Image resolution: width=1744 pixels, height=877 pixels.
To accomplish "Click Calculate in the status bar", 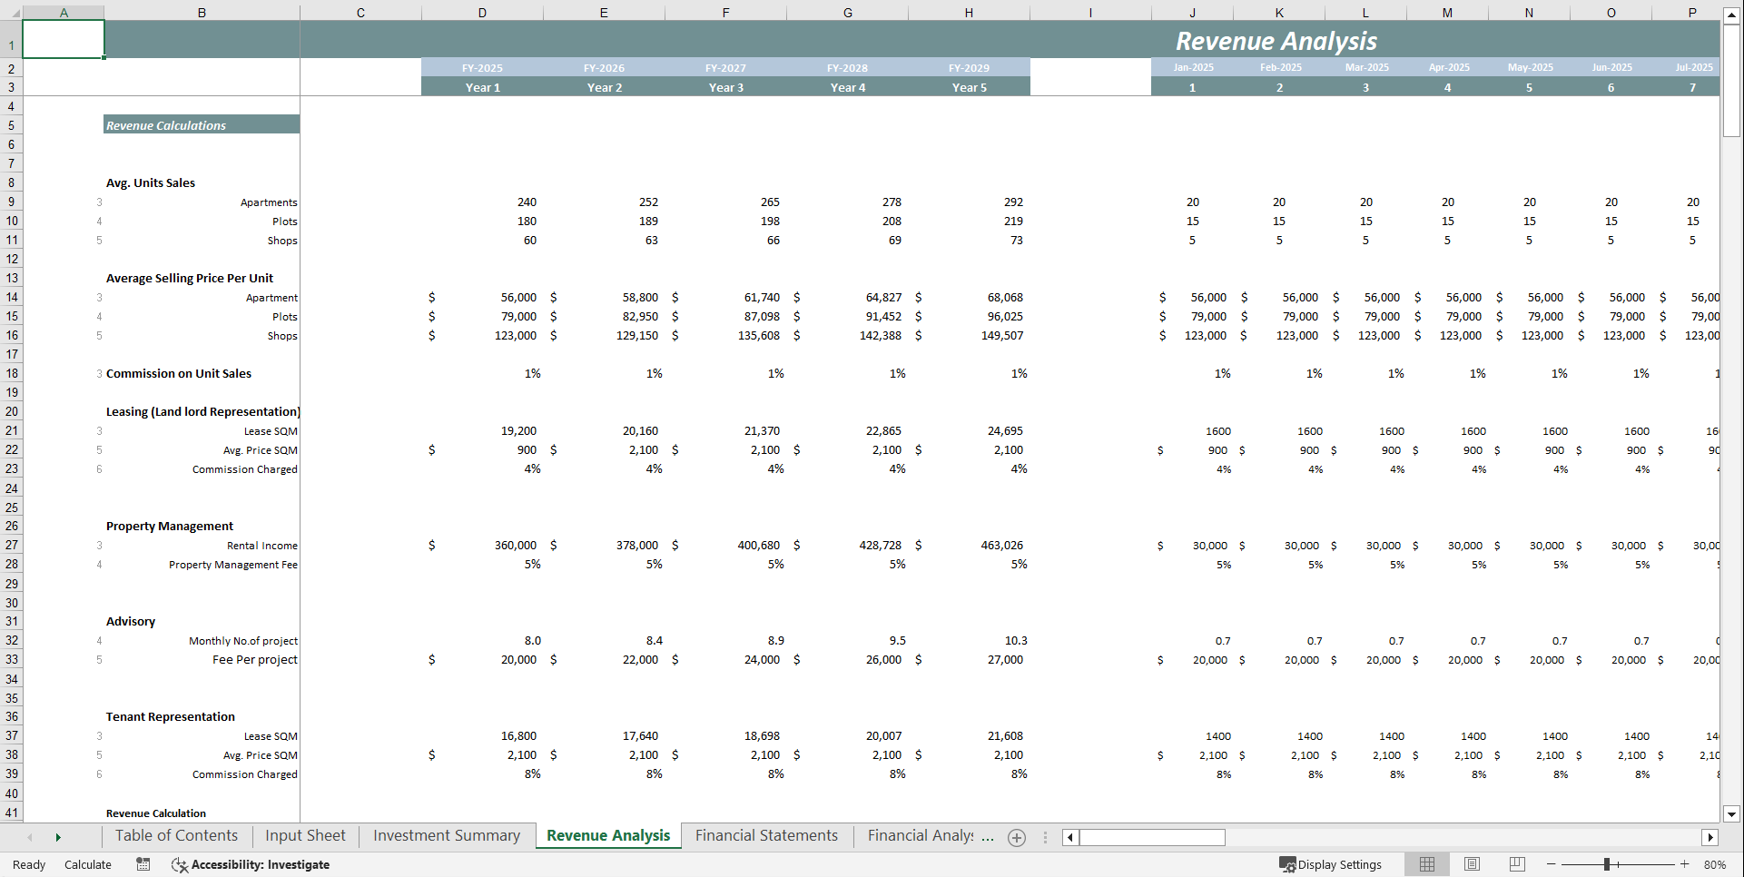I will 87,864.
